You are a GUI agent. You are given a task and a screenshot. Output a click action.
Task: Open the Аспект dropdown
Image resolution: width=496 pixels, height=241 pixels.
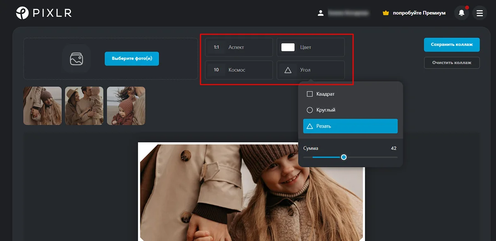[x=239, y=47]
